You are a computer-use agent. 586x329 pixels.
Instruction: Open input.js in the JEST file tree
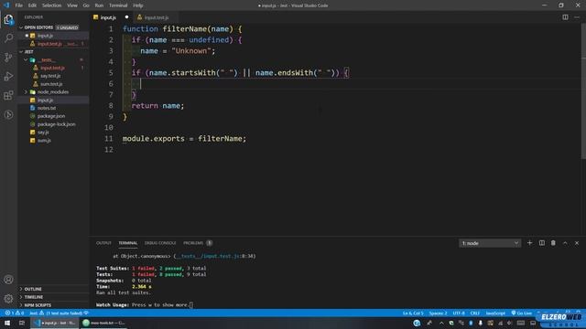point(53,100)
